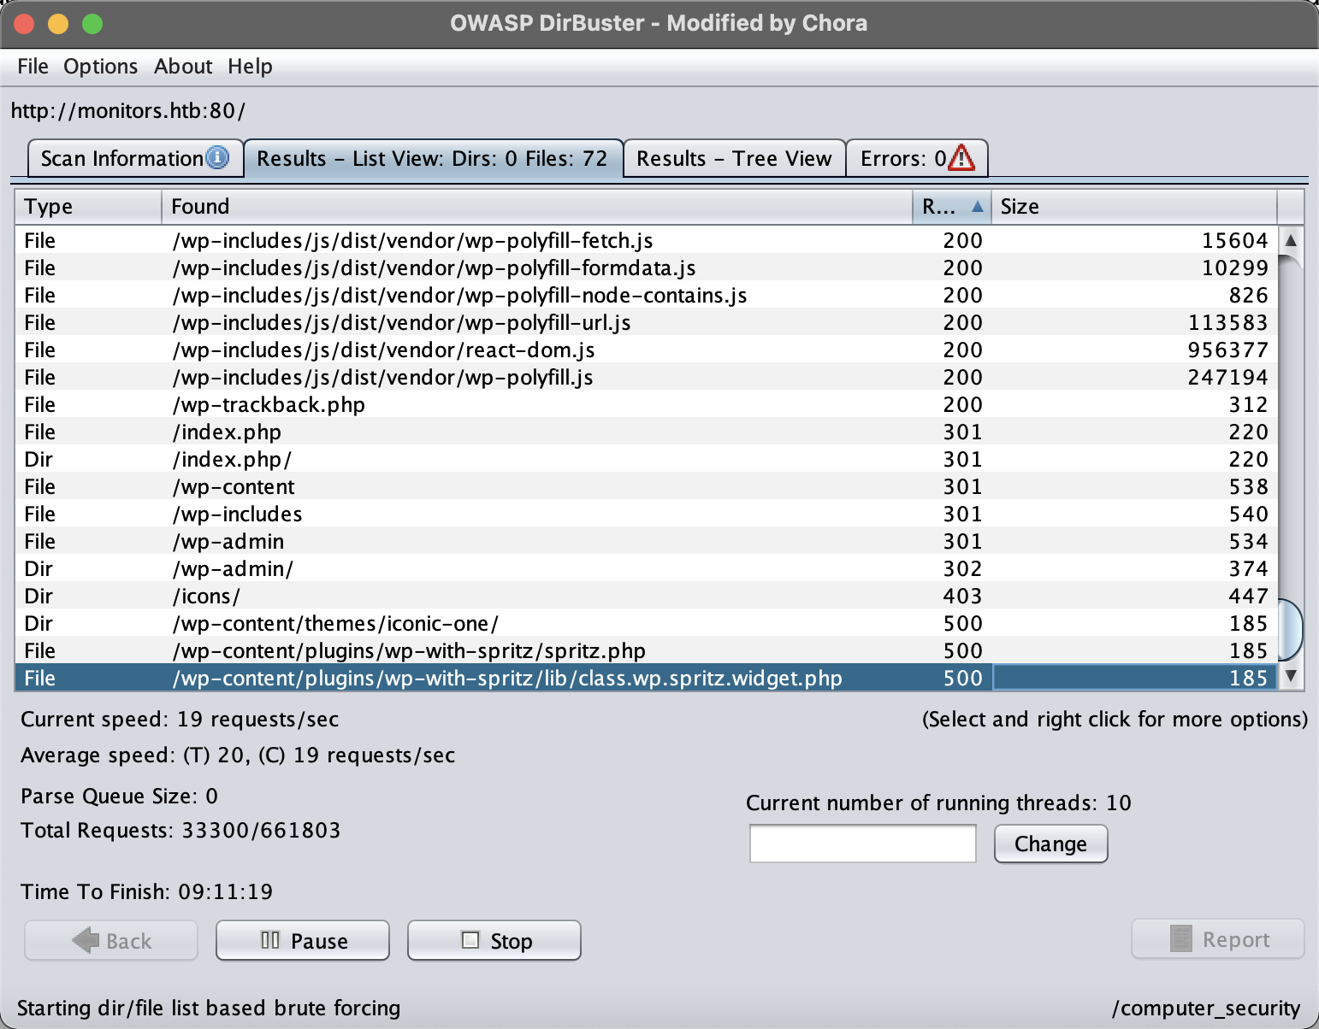This screenshot has width=1319, height=1029.
Task: Sort results by Size column header
Action: (1134, 206)
